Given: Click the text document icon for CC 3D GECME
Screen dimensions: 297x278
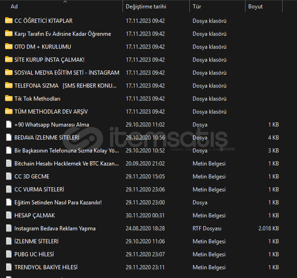Looking at the screenshot, I should (8, 177).
